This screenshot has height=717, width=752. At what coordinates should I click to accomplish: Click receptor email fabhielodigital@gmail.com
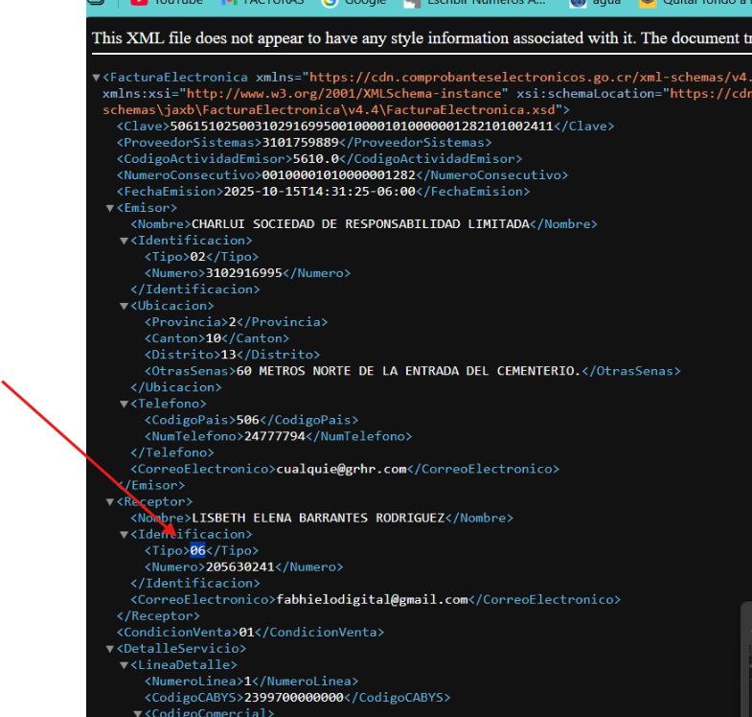(372, 599)
